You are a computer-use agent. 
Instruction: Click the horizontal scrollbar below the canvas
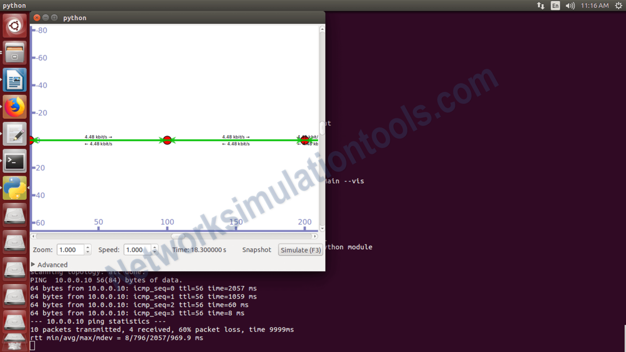point(177,236)
